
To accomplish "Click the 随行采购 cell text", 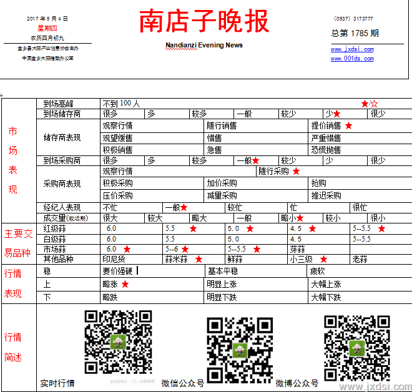I will point(273,171).
